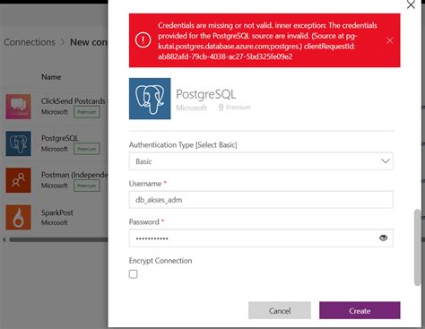Click the Premium tag under ClickSend Postcards

(x=87, y=112)
